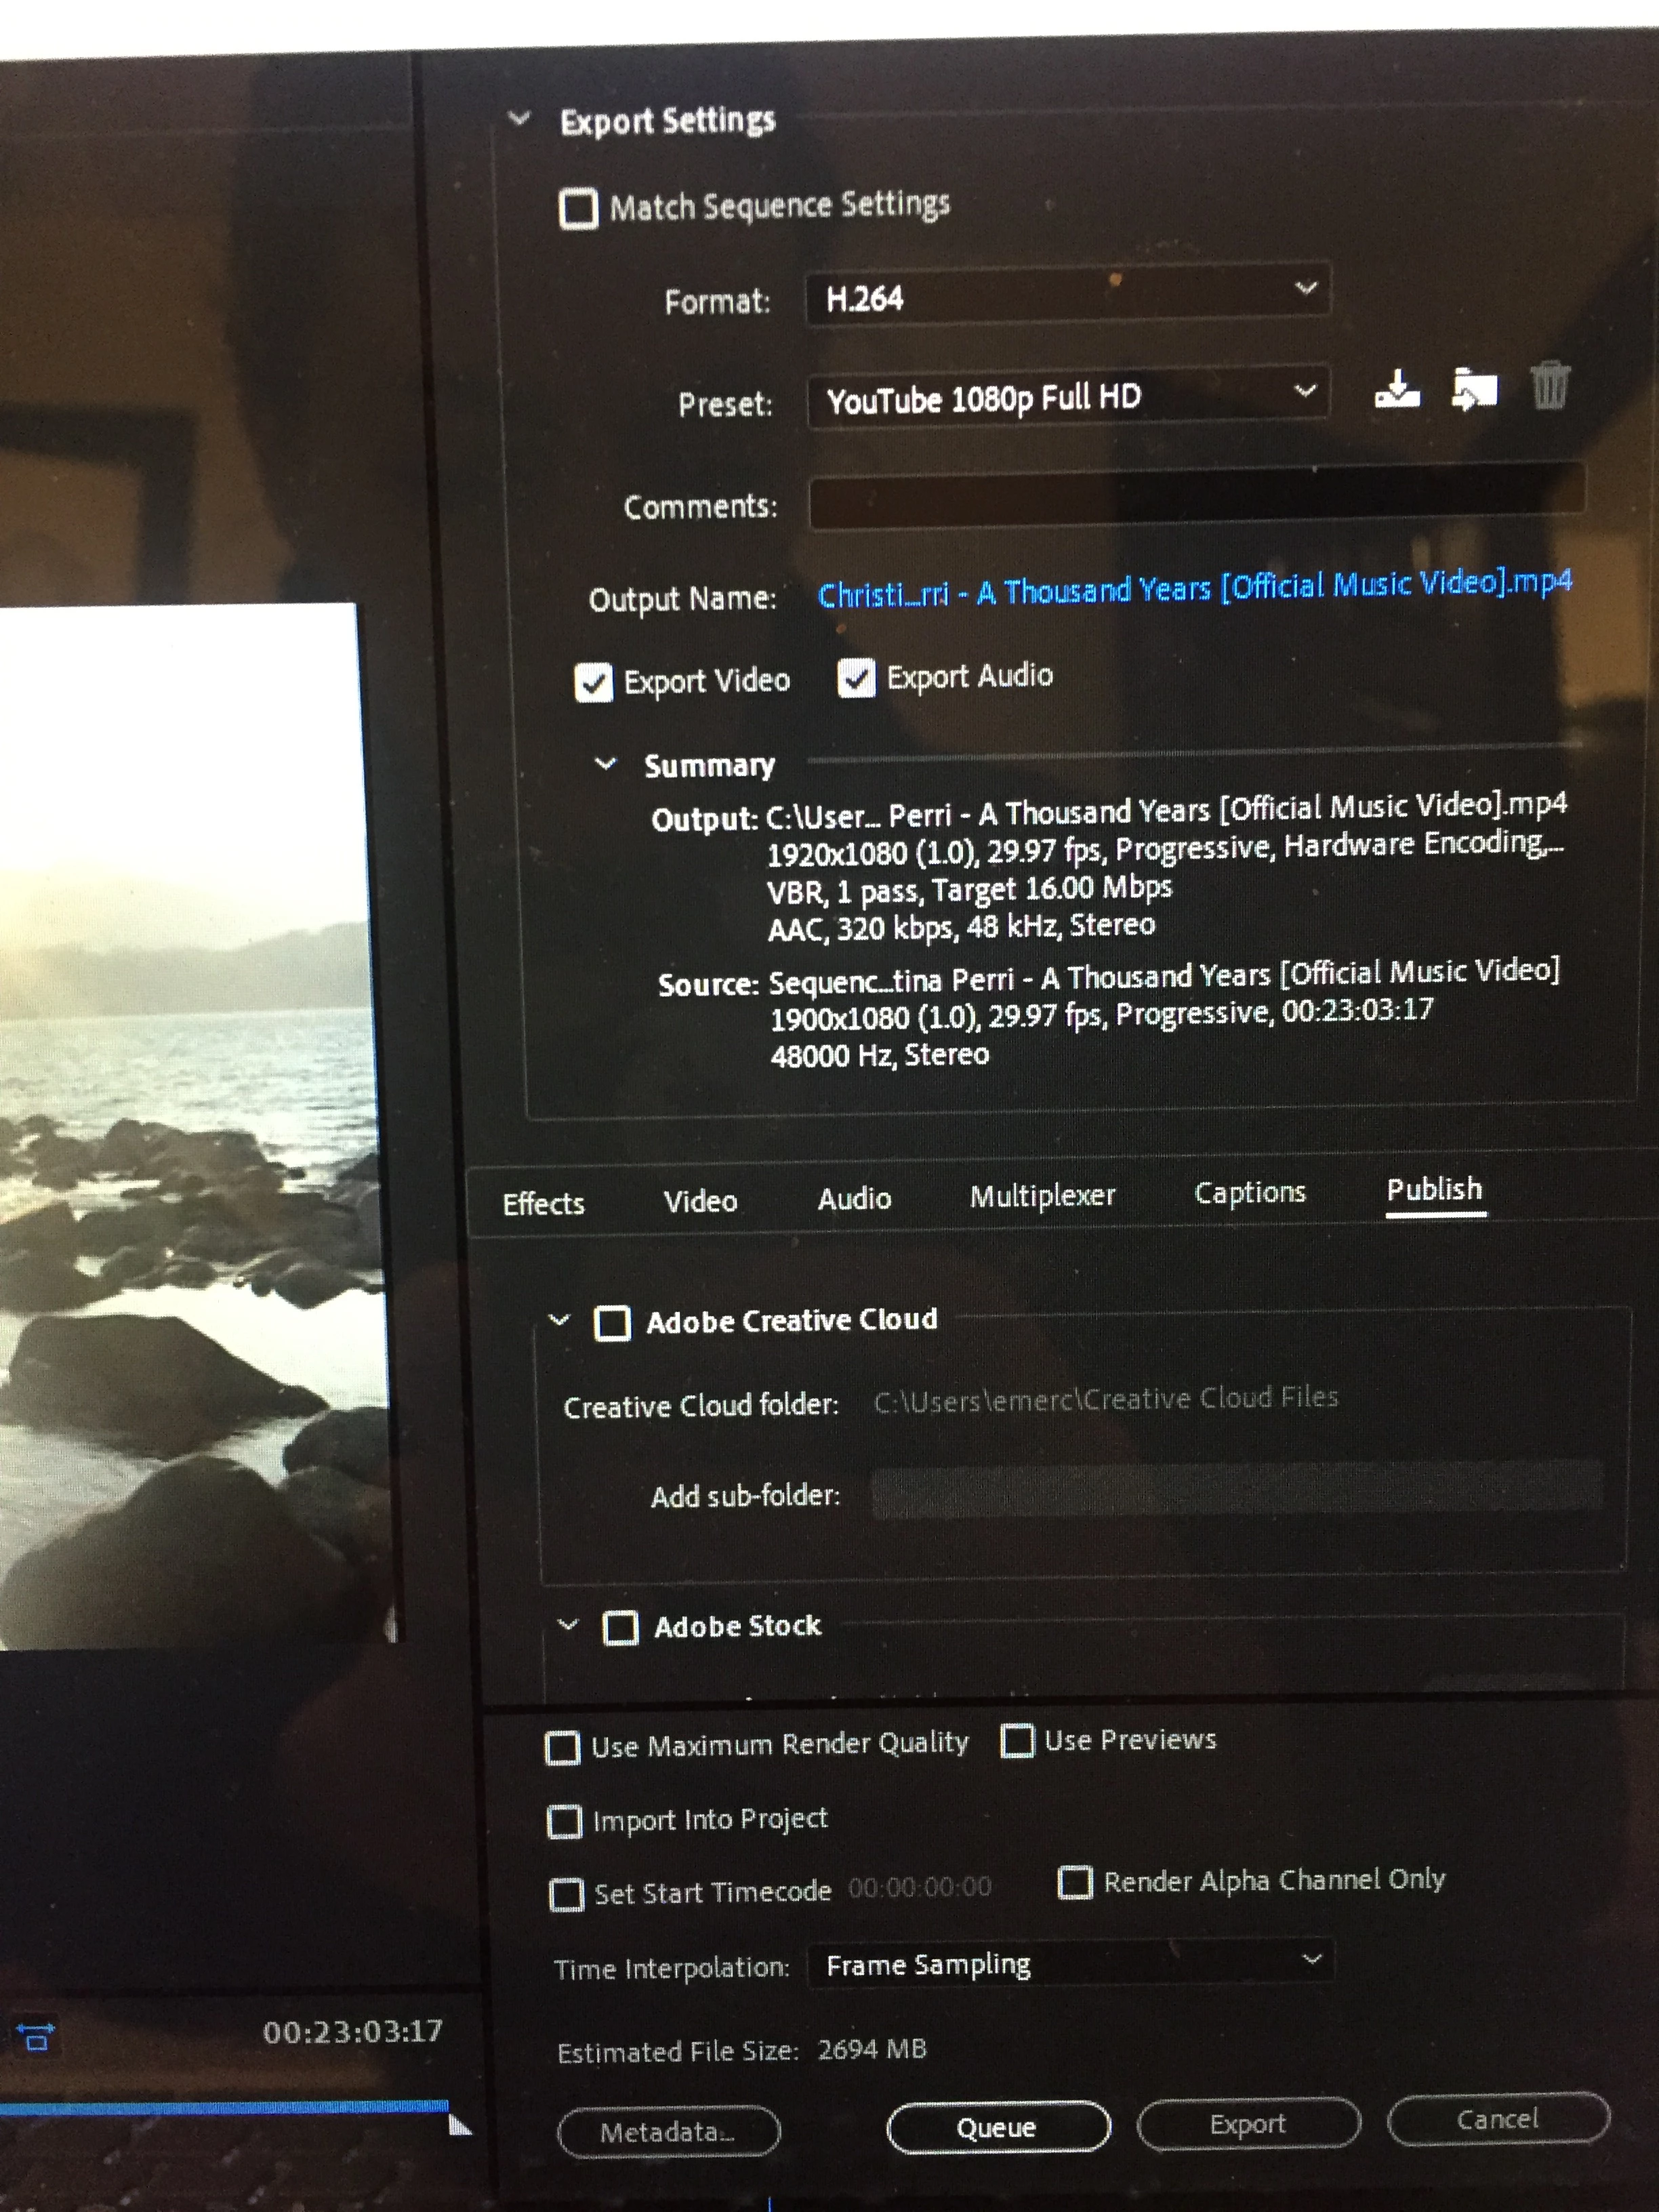
Task: Enable Match Sequence Settings checkbox
Action: tap(578, 209)
